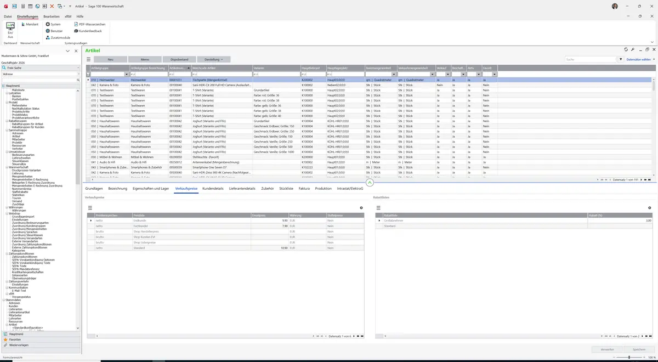Click the Verwerfen button
Viewport: 658px width, 362px height.
click(x=608, y=349)
